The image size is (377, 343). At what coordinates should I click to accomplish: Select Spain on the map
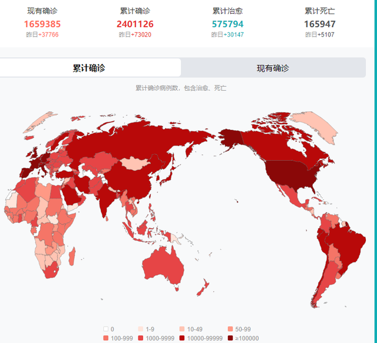tap(27, 172)
